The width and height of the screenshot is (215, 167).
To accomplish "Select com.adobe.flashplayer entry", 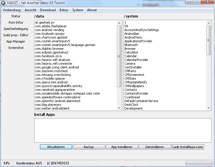I will (51, 26).
